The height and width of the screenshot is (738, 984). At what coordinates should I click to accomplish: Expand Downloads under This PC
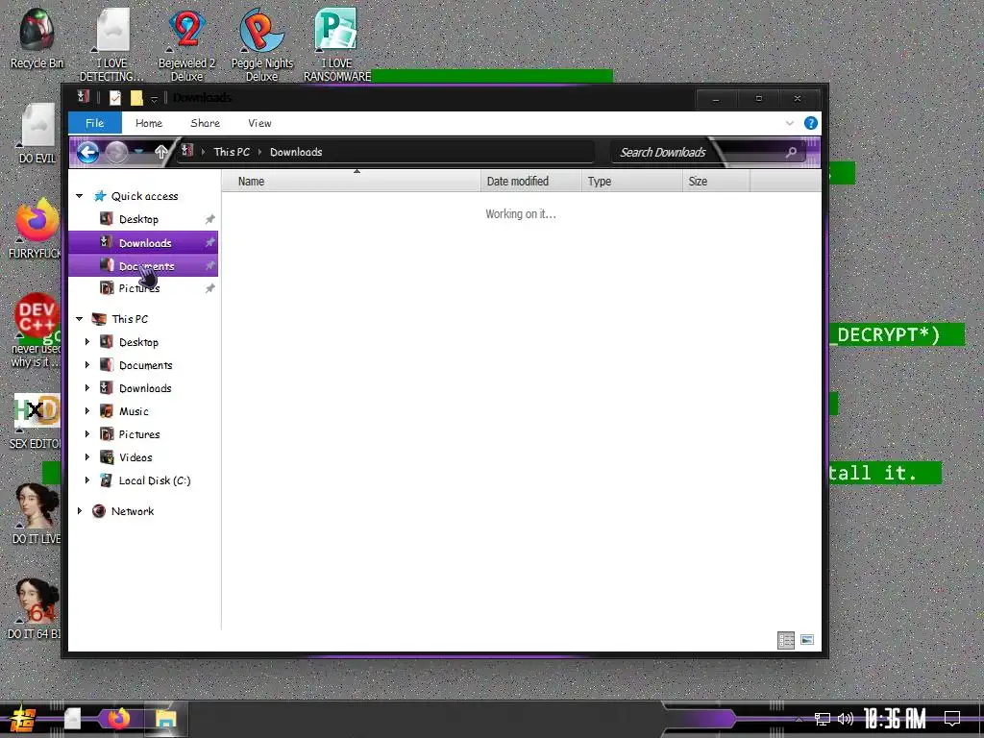(x=87, y=388)
